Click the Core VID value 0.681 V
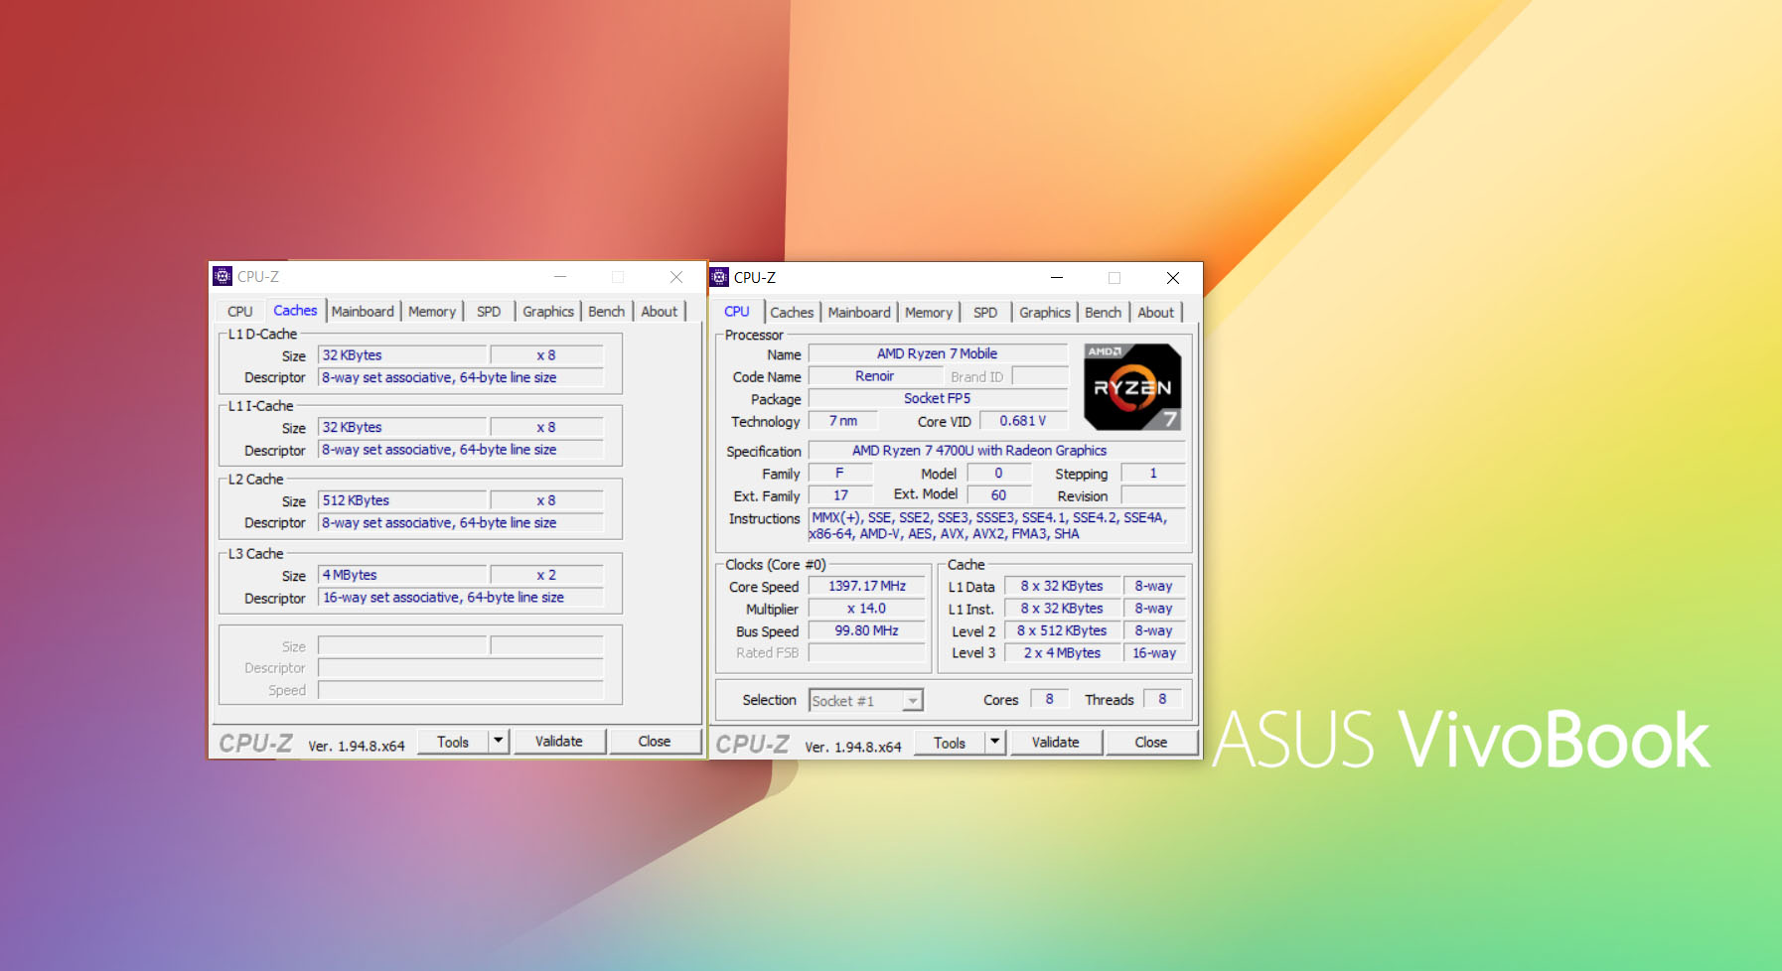 [1023, 421]
